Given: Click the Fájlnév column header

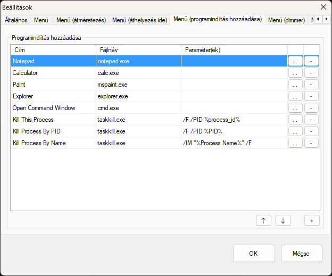Looking at the screenshot, I should click(138, 50).
